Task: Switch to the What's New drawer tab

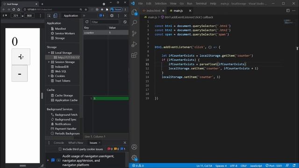Action: (76, 143)
